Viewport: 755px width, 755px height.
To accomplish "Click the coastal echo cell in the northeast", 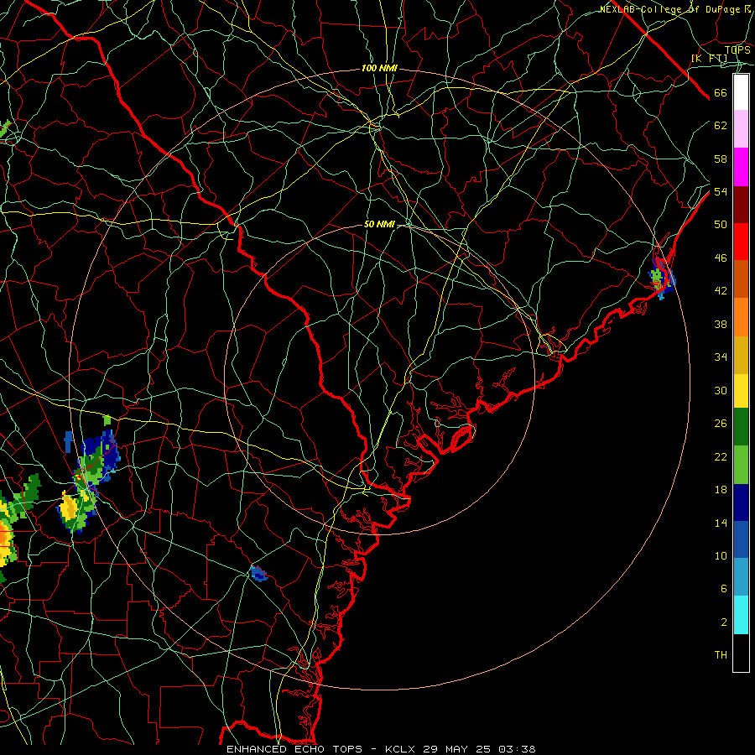I will coord(662,279).
